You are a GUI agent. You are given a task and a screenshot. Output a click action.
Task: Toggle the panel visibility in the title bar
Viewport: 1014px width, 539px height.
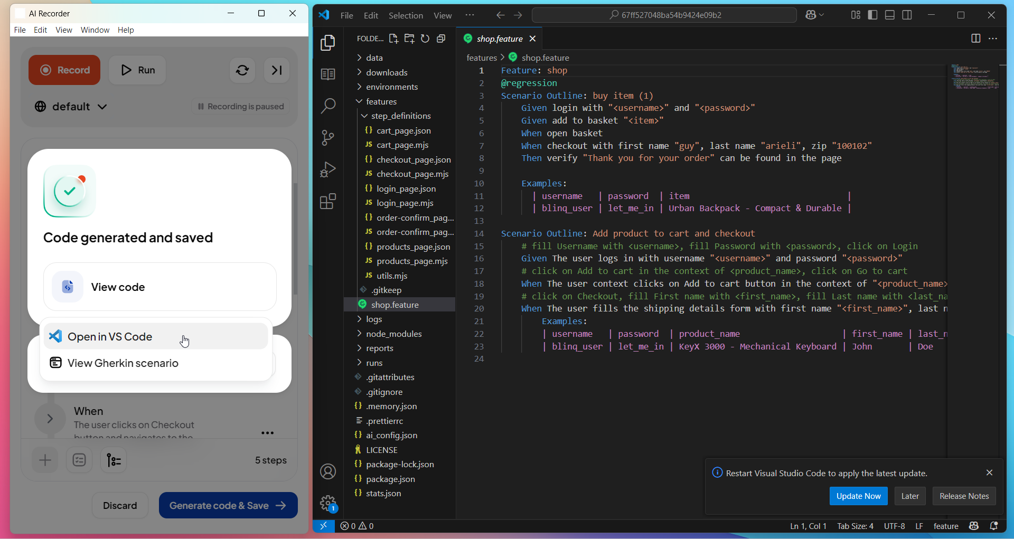[889, 15]
